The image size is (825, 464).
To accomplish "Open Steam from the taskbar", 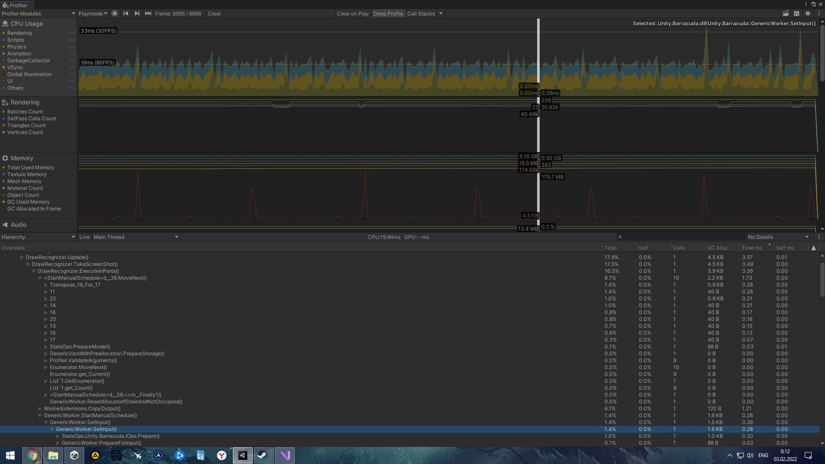I will click(x=263, y=455).
